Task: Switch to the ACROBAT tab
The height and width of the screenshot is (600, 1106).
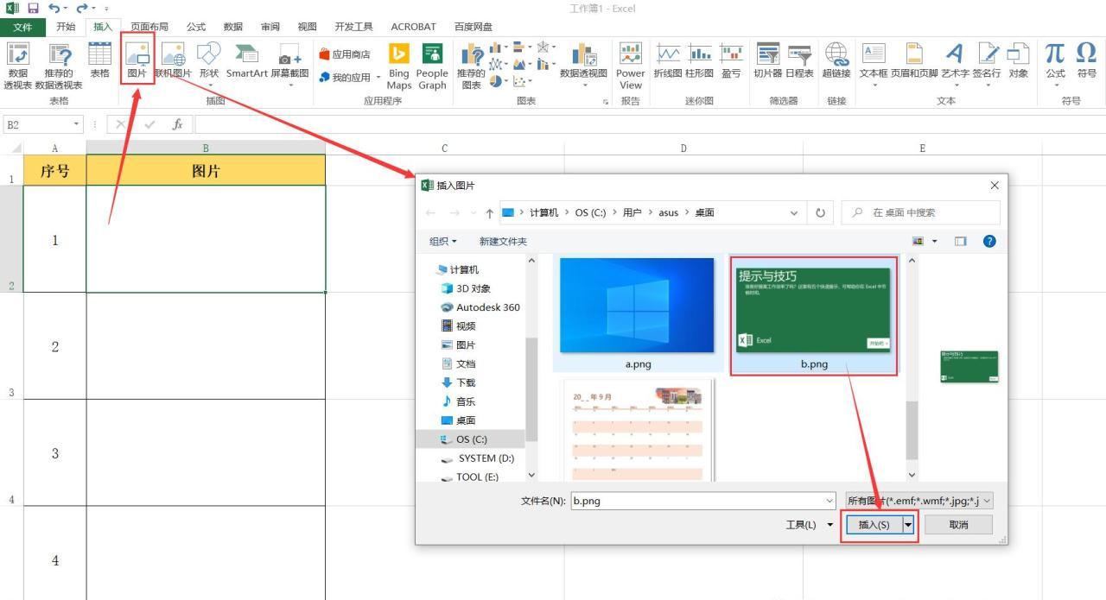Action: click(x=413, y=27)
